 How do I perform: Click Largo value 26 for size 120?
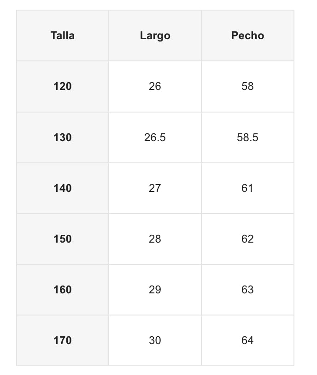click(155, 86)
